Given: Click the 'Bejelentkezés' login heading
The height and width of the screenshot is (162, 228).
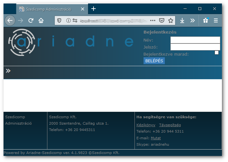Looking at the screenshot, I should (x=160, y=32).
